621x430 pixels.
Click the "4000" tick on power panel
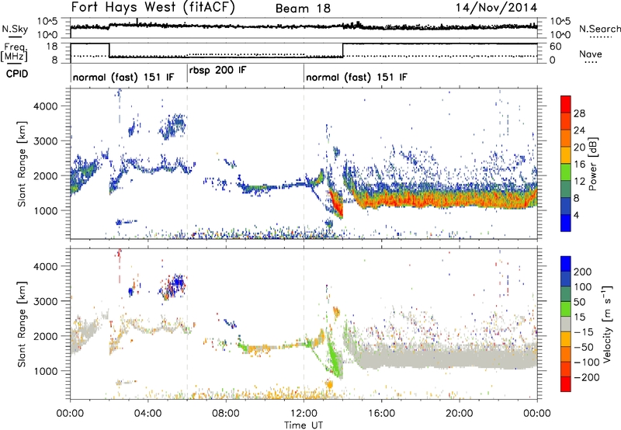click(45, 106)
